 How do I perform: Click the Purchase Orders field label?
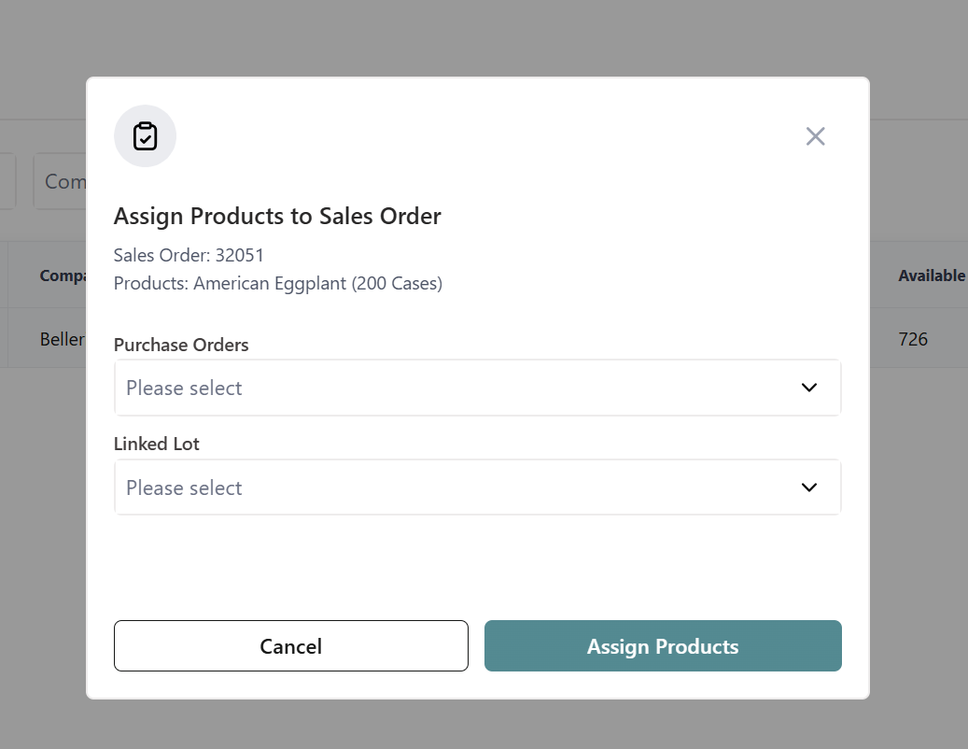click(x=181, y=345)
